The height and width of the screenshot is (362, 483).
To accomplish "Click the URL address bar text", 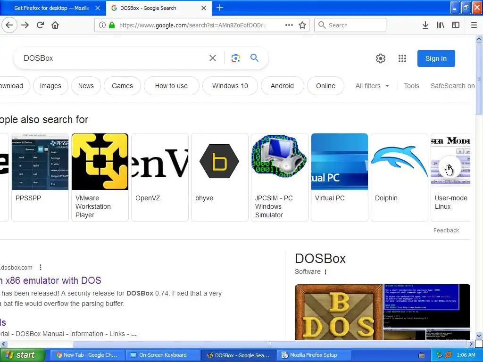I will pos(193,25).
